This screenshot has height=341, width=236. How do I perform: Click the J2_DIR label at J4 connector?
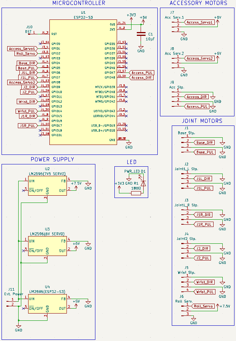tap(202, 248)
